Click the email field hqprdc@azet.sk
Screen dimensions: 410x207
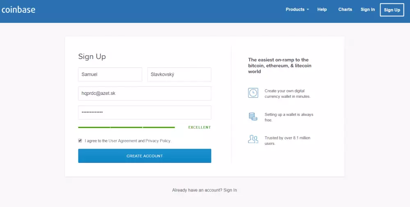(x=145, y=93)
